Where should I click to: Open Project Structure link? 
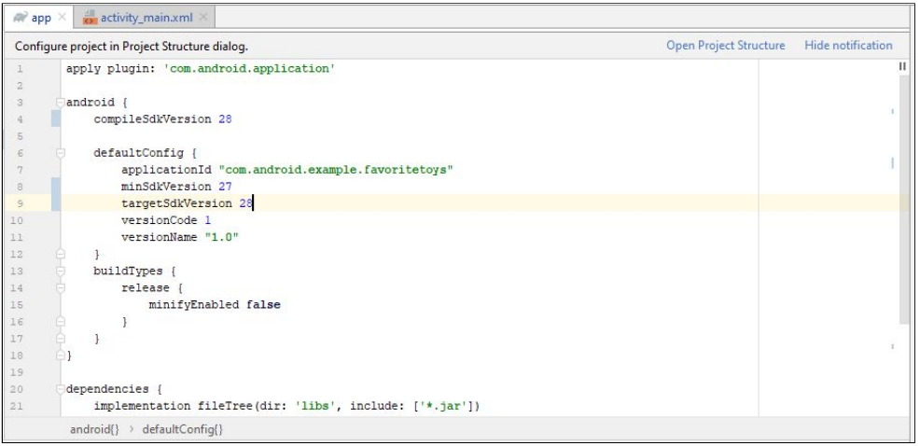point(725,46)
